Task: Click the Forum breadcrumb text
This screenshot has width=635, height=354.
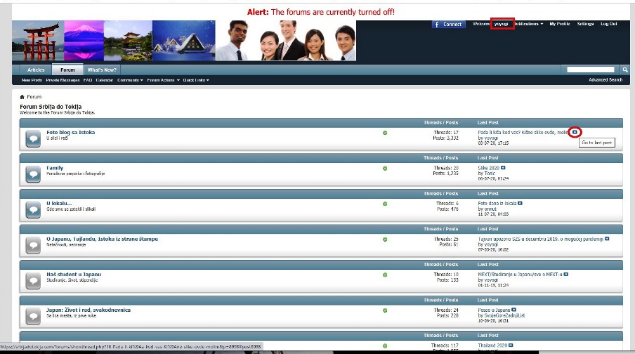Action: [x=34, y=97]
